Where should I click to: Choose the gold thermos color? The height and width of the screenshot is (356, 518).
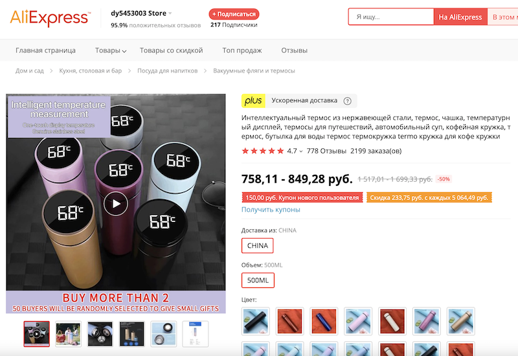[x=460, y=321]
